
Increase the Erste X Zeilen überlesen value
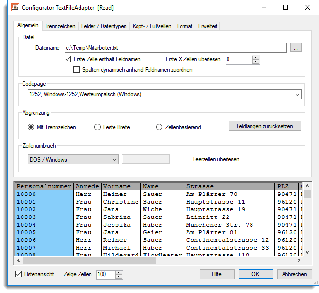point(256,57)
